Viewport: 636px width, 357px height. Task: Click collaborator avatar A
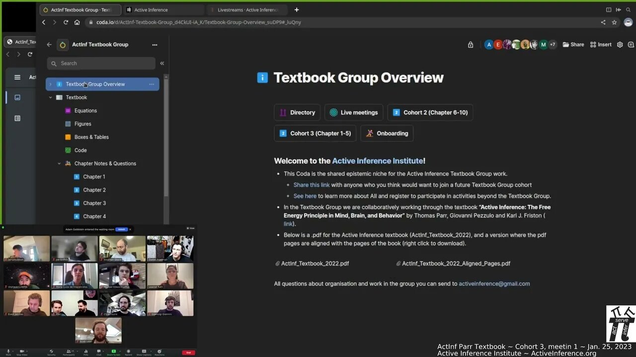coord(489,45)
